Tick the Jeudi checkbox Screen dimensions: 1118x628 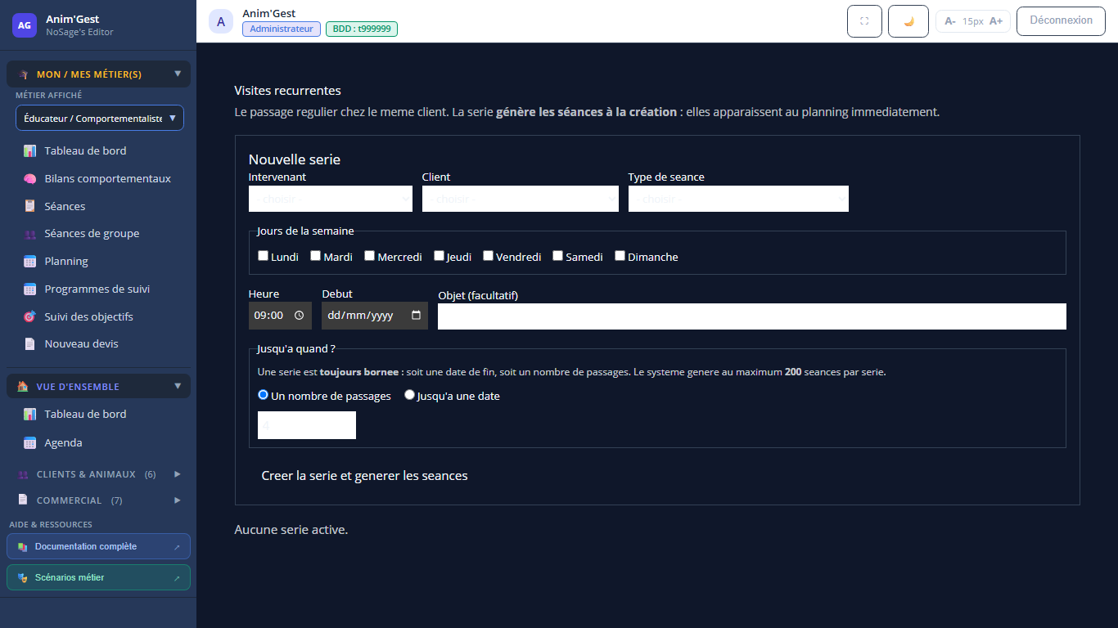[x=440, y=256]
